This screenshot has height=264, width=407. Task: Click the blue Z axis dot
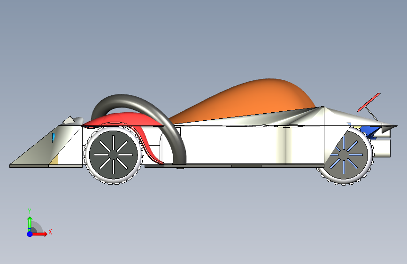[x=30, y=234]
